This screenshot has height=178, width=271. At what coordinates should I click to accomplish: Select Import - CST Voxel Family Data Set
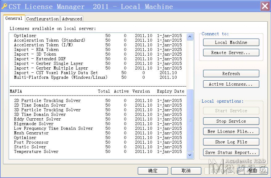click(x=95, y=73)
